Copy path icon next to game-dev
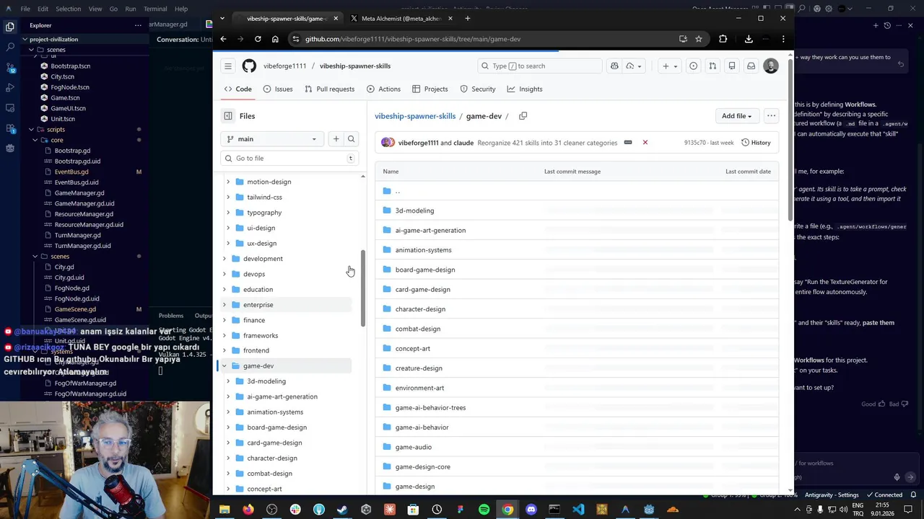Image resolution: width=924 pixels, height=519 pixels. click(523, 116)
